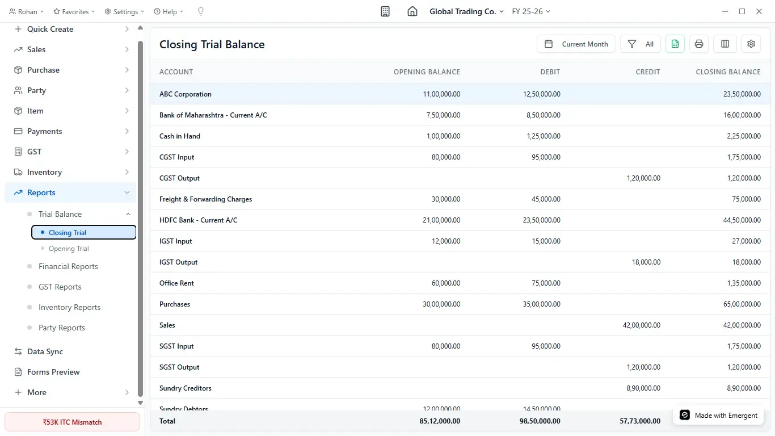Click the Made with Emergent badge
The image size is (775, 436).
(x=718, y=415)
